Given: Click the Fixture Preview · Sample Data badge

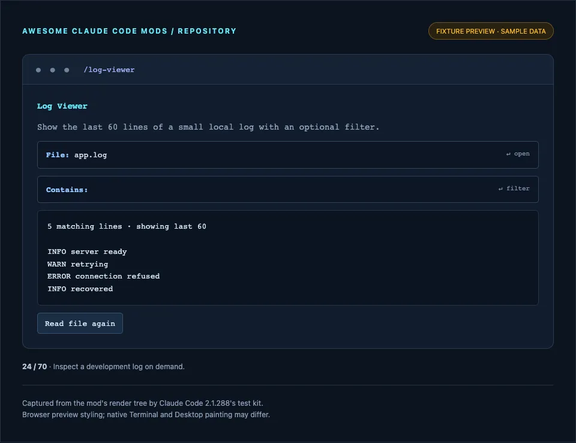Looking at the screenshot, I should (491, 31).
